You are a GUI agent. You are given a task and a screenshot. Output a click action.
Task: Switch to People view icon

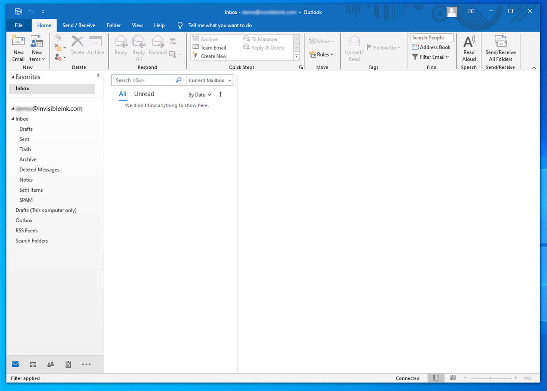[x=51, y=364]
